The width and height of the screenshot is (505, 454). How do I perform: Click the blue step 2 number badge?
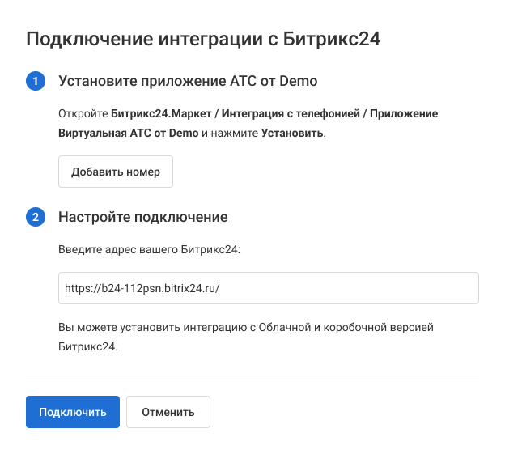[x=36, y=217]
